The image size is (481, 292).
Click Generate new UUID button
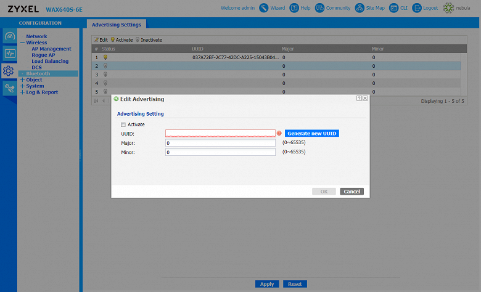(312, 133)
